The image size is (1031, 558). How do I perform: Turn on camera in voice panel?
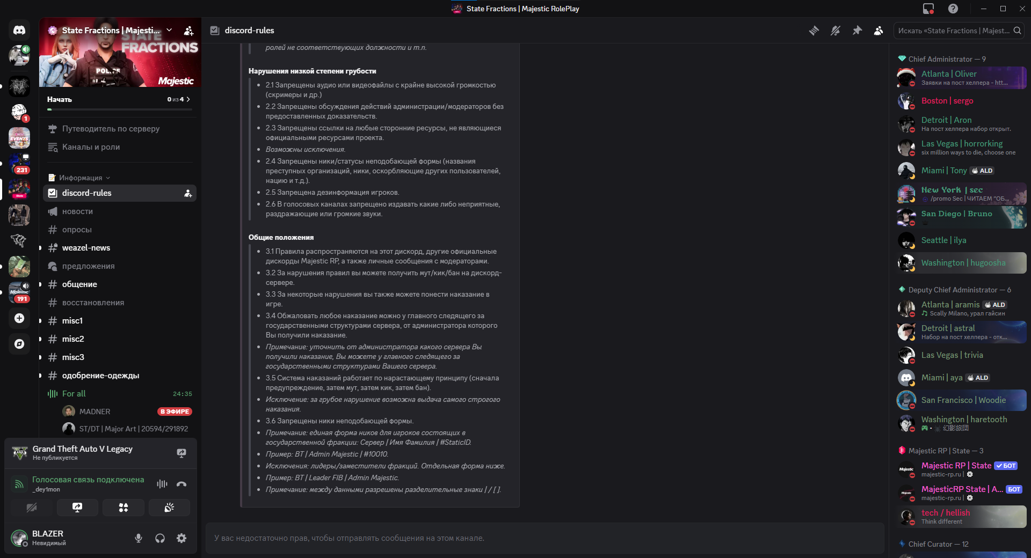[32, 508]
